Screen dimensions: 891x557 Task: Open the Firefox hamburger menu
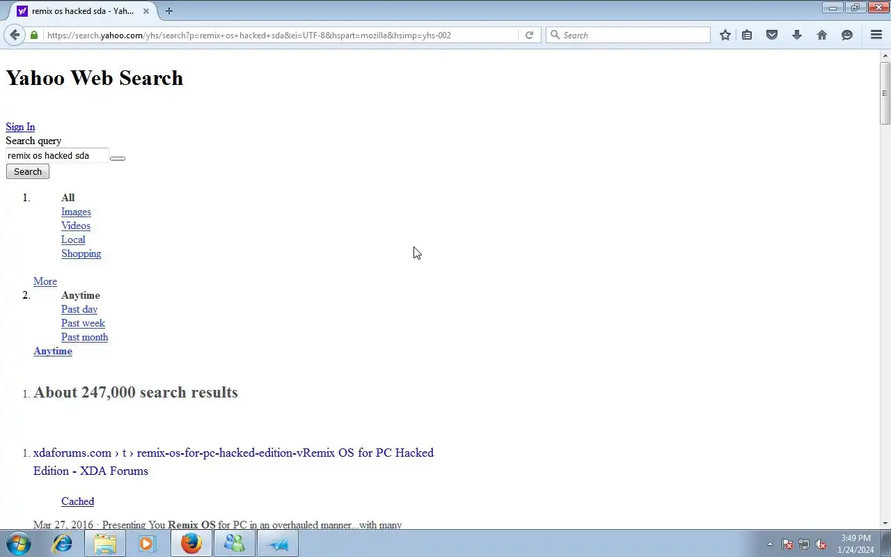click(x=876, y=35)
